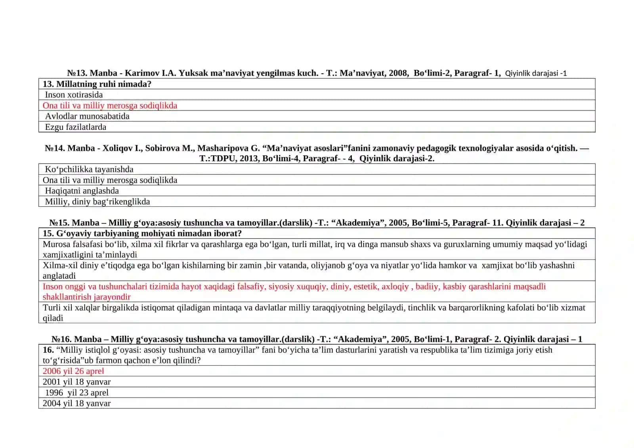The image size is (634, 448).
Task: Click the answer "2004 yil 18 yanvar"
Action: pyautogui.click(x=317, y=403)
